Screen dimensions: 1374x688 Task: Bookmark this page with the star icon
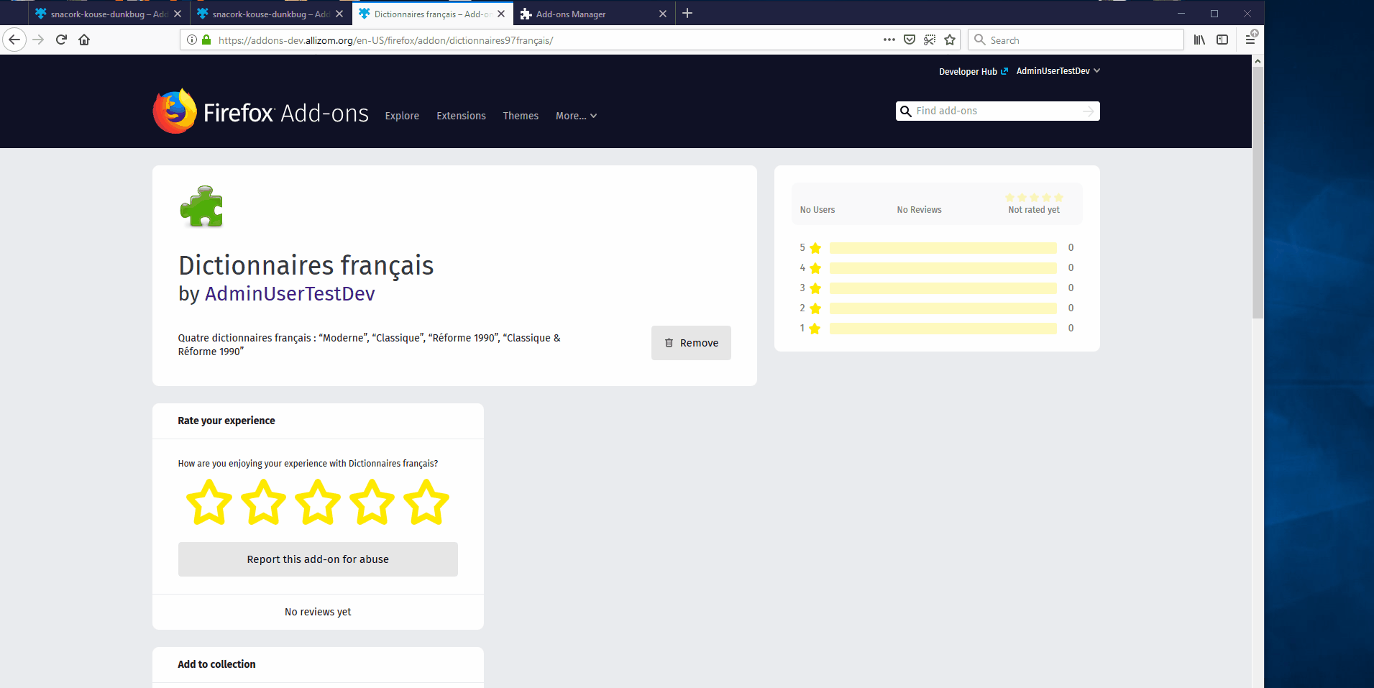click(x=950, y=40)
